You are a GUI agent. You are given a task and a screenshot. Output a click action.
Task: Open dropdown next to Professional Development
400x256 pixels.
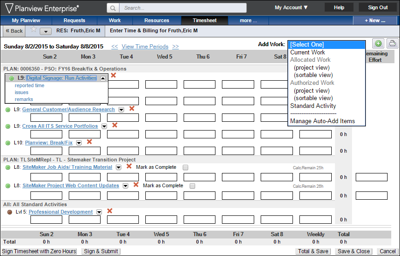click(99, 212)
